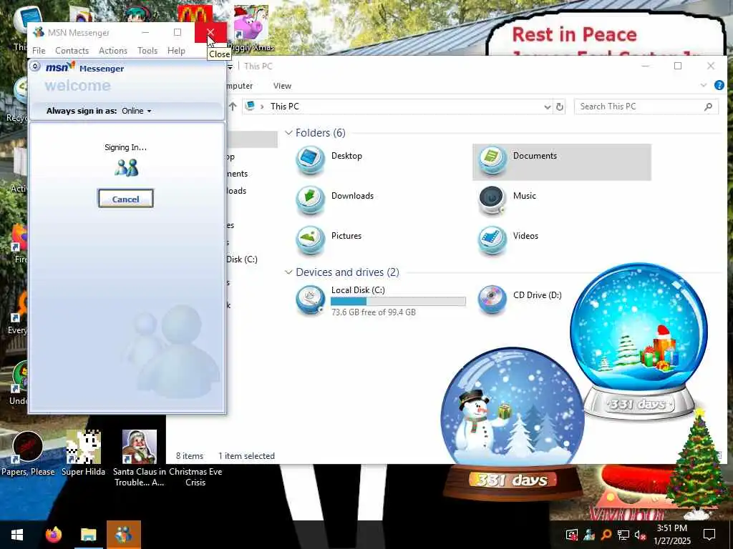The height and width of the screenshot is (549, 733).
Task: Click the This PC address path text
Action: 284,107
